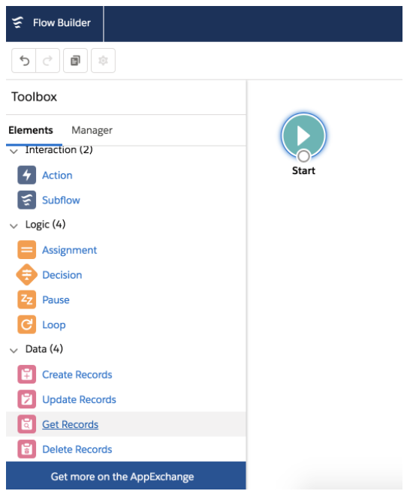Click the Action lightning bolt icon
This screenshot has width=410, height=494.
[x=27, y=175]
